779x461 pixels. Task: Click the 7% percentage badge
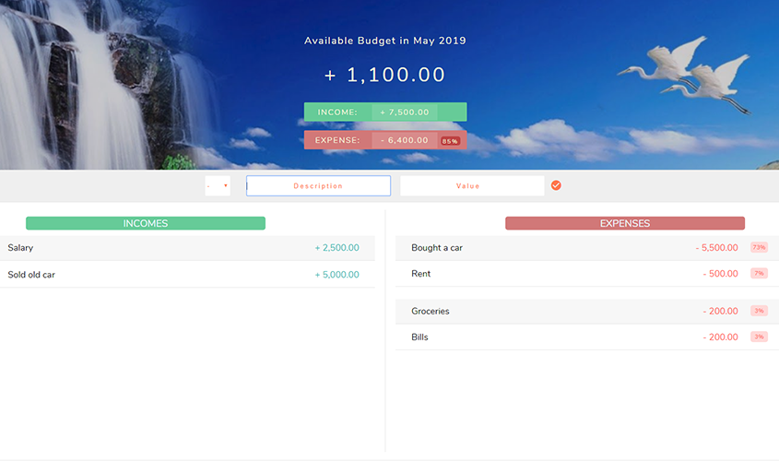[759, 273]
